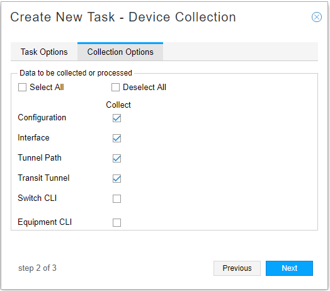Enable the Equipment CLI checkbox
Viewport: 330px width, 291px height.
pyautogui.click(x=117, y=222)
